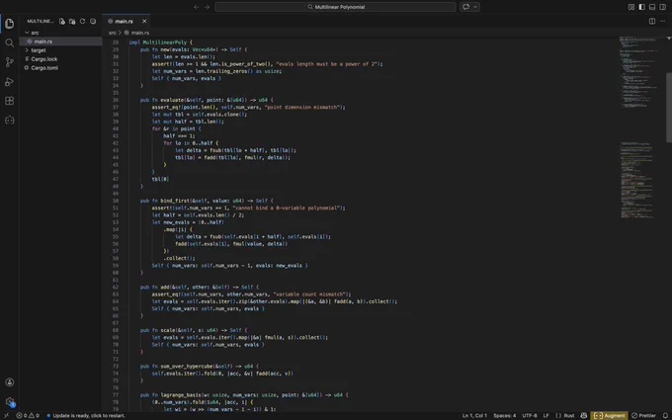Click the New File icon in Explorer
This screenshot has width=672, height=420.
[x=62, y=21]
